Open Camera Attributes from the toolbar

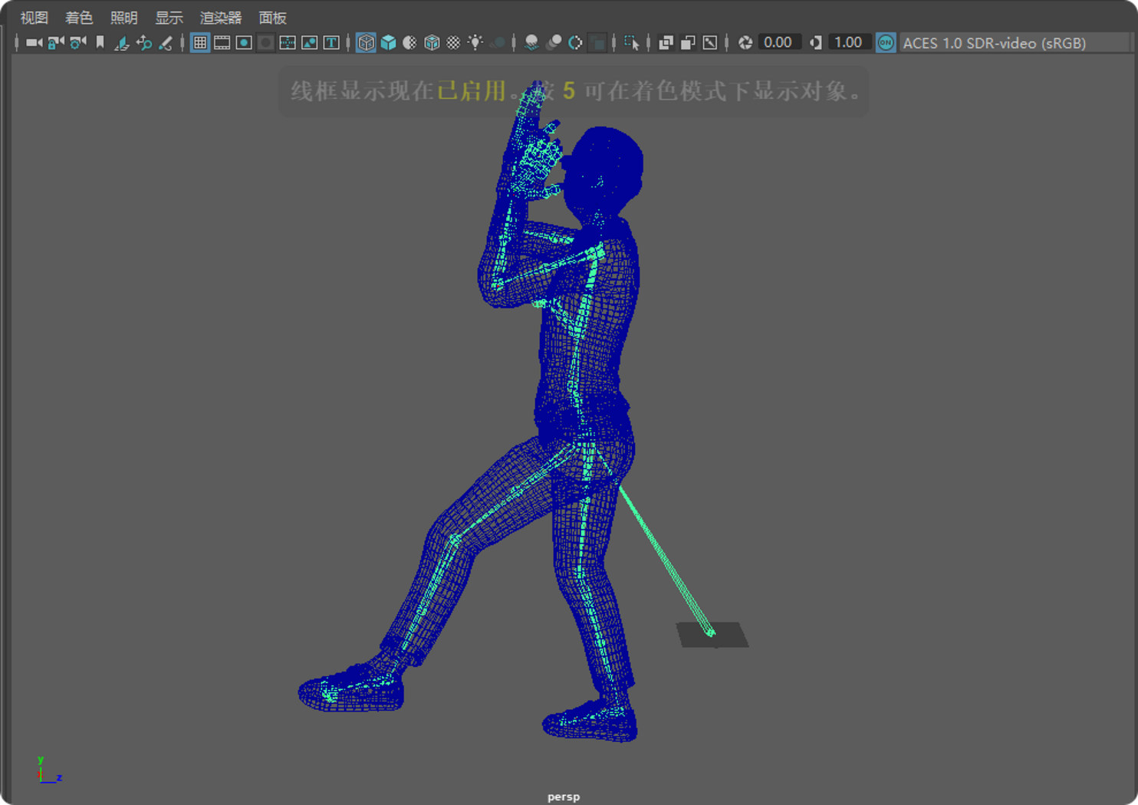pyautogui.click(x=77, y=43)
